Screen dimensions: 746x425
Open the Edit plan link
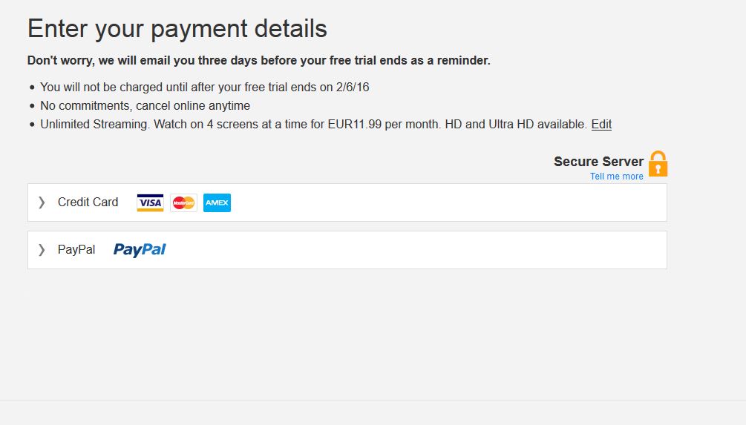click(x=601, y=124)
